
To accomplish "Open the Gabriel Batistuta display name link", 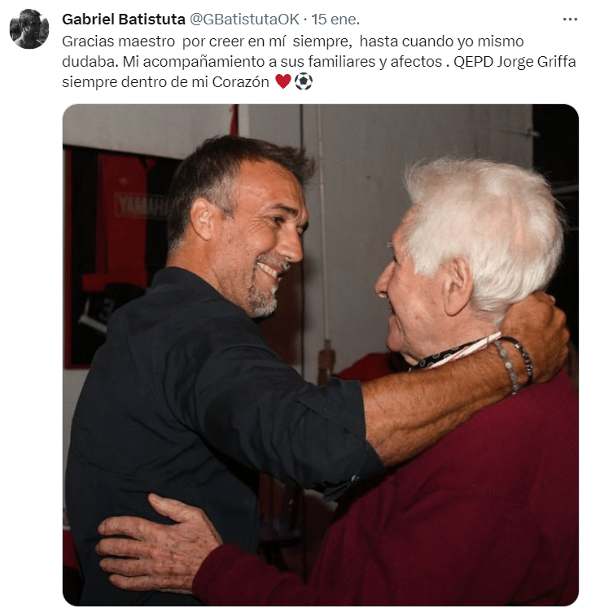I will click(124, 20).
